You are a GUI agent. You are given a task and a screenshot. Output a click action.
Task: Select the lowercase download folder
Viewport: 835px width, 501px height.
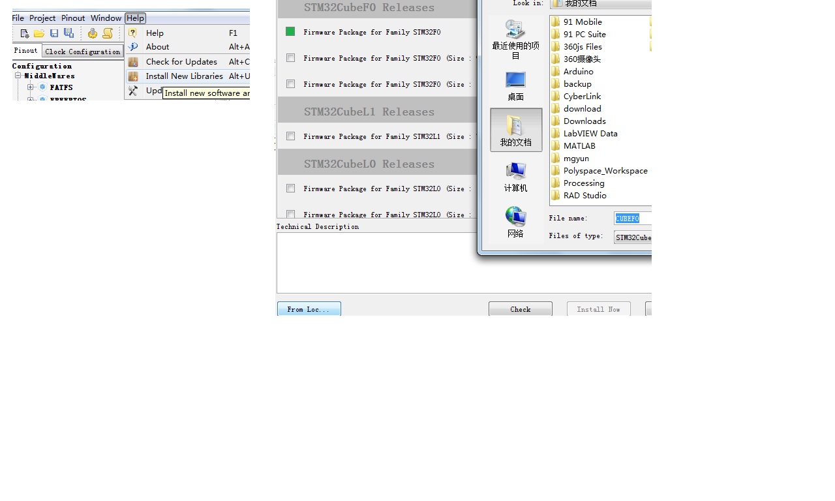576,109
